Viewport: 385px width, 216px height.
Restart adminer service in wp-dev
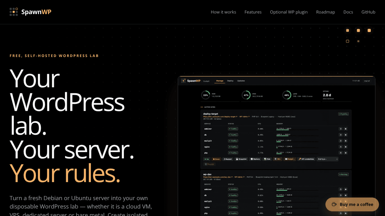click(341, 189)
